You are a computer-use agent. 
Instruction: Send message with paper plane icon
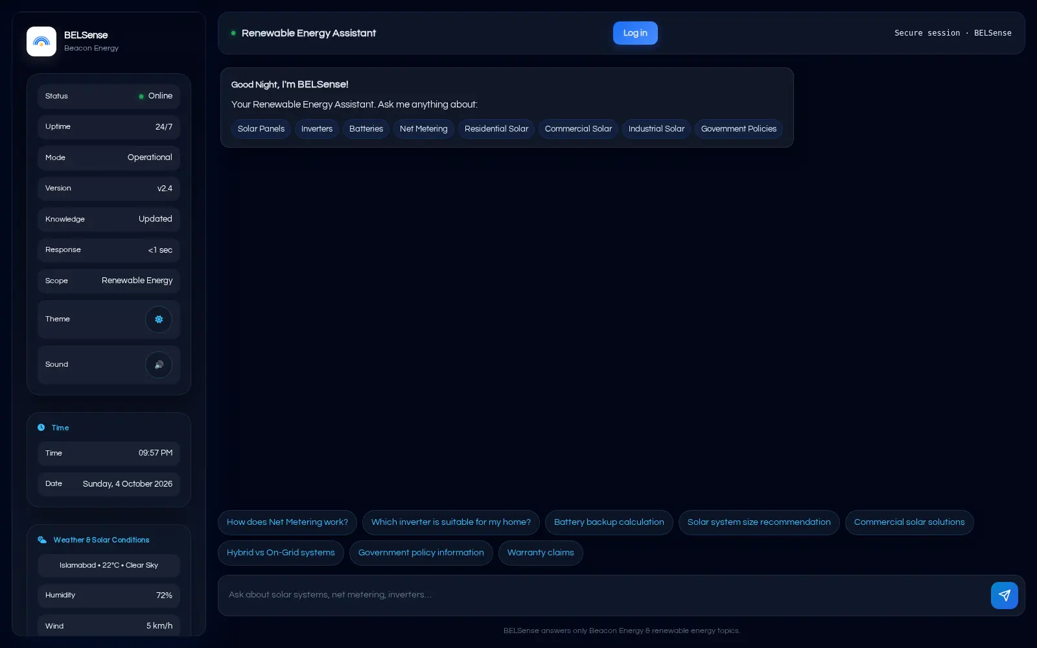pos(1004,596)
